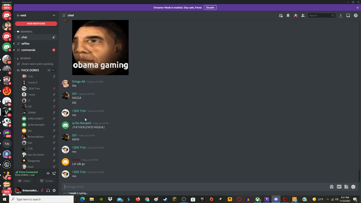Open notification settings bell icon
The width and height of the screenshot is (361, 203).
288,16
